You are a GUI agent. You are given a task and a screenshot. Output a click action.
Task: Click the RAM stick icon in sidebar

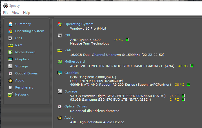click(x=10, y=45)
